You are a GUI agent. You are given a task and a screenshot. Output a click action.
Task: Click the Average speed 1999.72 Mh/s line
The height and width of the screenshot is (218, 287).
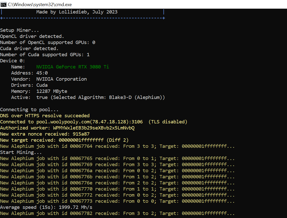pos(46,207)
